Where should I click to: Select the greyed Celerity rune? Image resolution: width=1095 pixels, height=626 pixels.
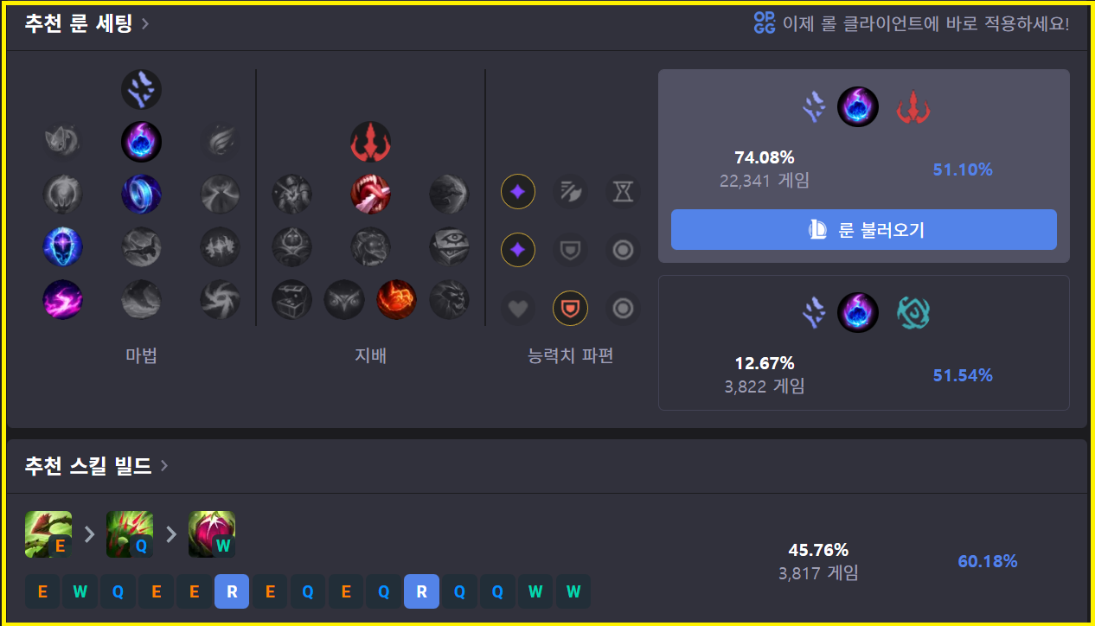pyautogui.click(x=141, y=246)
